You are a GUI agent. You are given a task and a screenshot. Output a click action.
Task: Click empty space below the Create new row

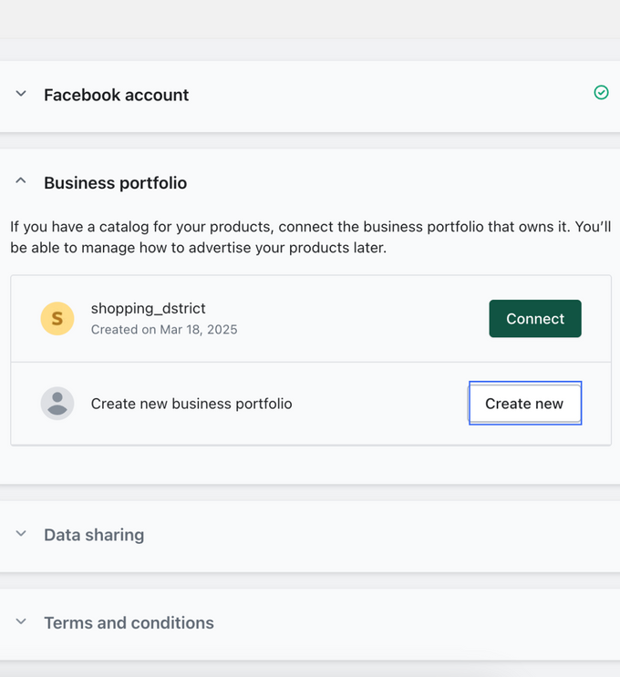[x=310, y=465]
